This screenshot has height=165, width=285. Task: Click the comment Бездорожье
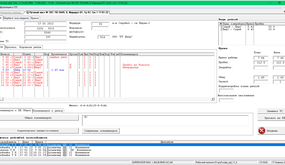point(130,67)
